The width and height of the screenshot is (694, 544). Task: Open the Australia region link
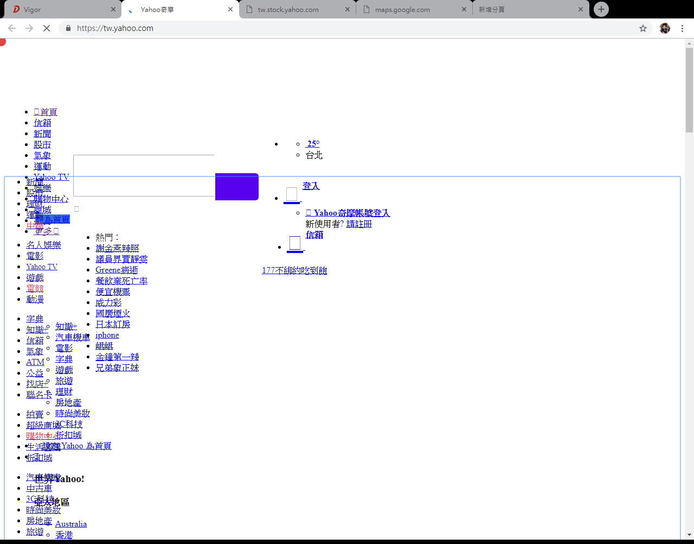71,524
